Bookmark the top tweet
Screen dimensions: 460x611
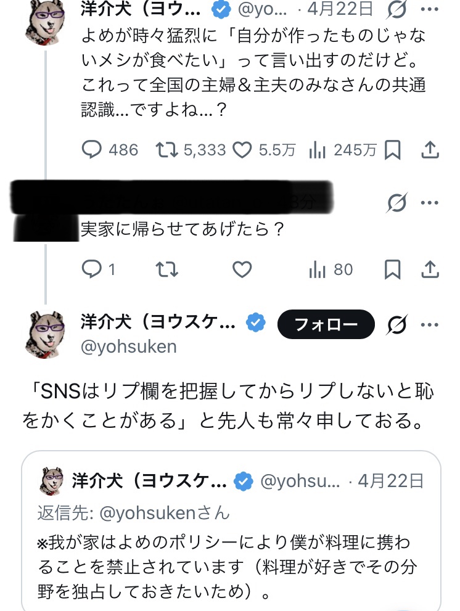(393, 150)
